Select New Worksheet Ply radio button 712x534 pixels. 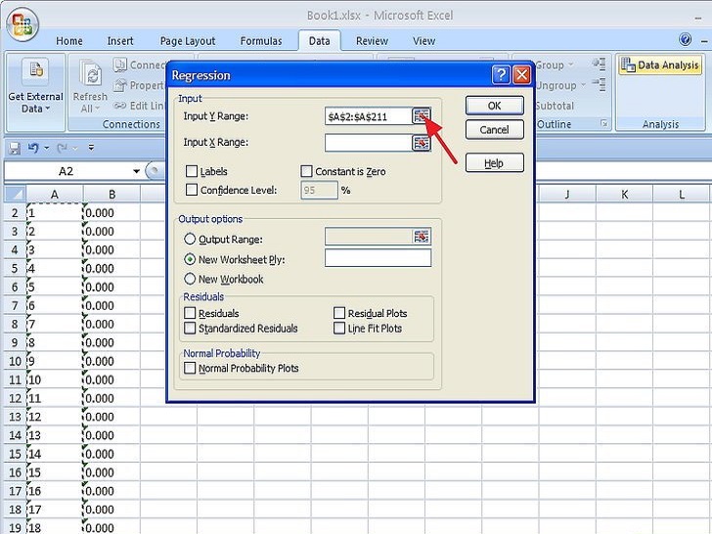pos(190,259)
